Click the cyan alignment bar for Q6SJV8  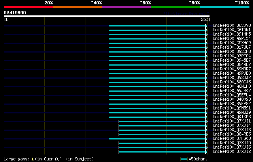(x=157, y=26)
